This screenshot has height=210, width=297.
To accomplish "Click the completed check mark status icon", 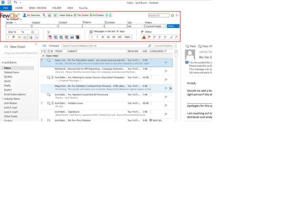I will pos(171,37).
